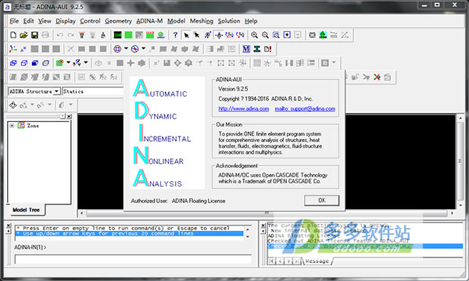Screen dimensions: 469x281
Task: Click the green icon with red top marks
Action: point(150,35)
